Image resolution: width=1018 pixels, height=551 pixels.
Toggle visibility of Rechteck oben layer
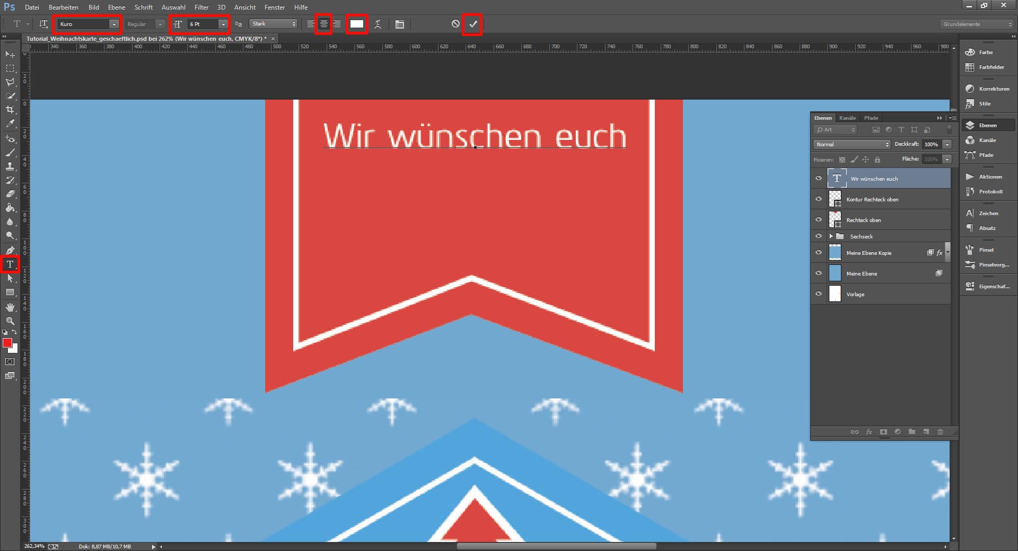tap(818, 219)
